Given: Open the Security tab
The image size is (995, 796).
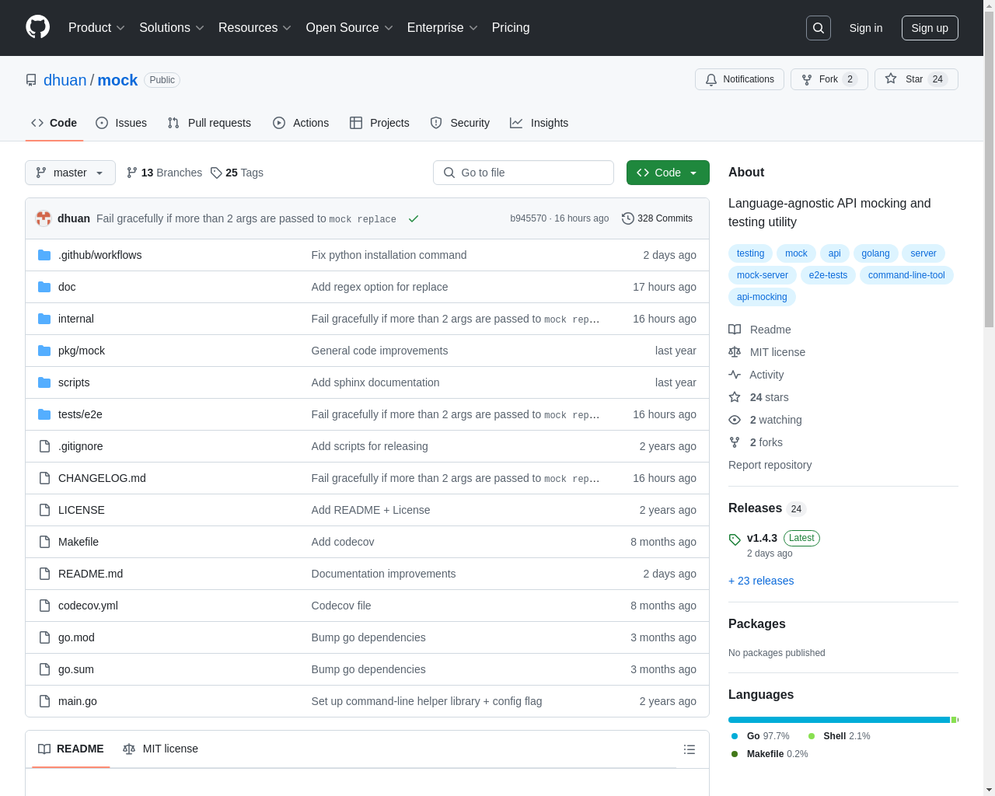Looking at the screenshot, I should (x=460, y=123).
